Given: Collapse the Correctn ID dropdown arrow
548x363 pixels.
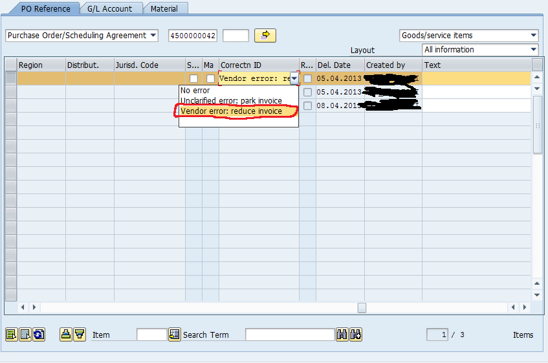Looking at the screenshot, I should pos(294,78).
